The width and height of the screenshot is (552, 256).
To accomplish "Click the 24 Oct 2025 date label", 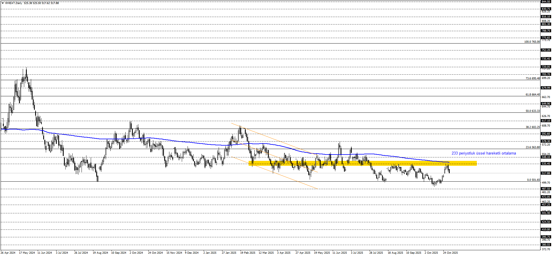I will [450, 253].
